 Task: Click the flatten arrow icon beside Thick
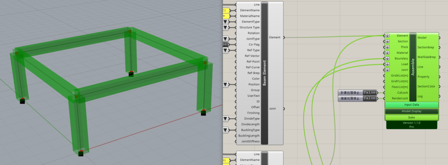pos(387,47)
